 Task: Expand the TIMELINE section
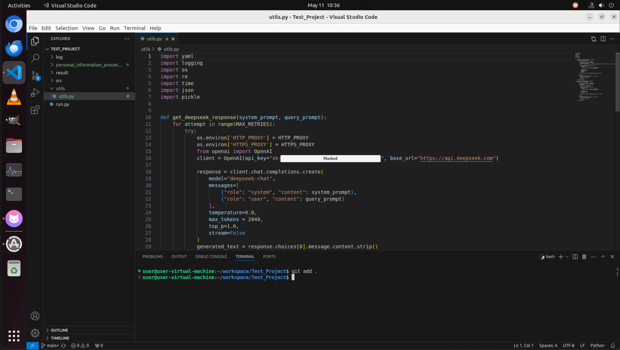[x=89, y=338]
